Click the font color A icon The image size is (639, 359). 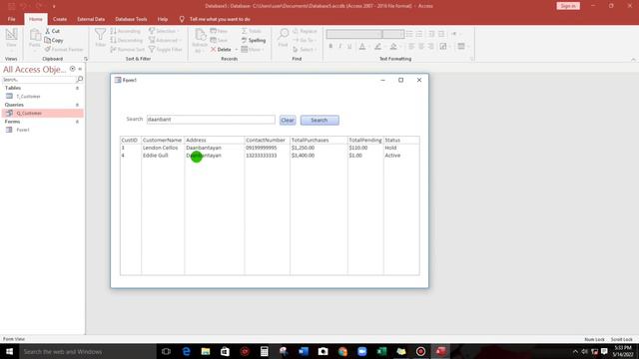(362, 47)
